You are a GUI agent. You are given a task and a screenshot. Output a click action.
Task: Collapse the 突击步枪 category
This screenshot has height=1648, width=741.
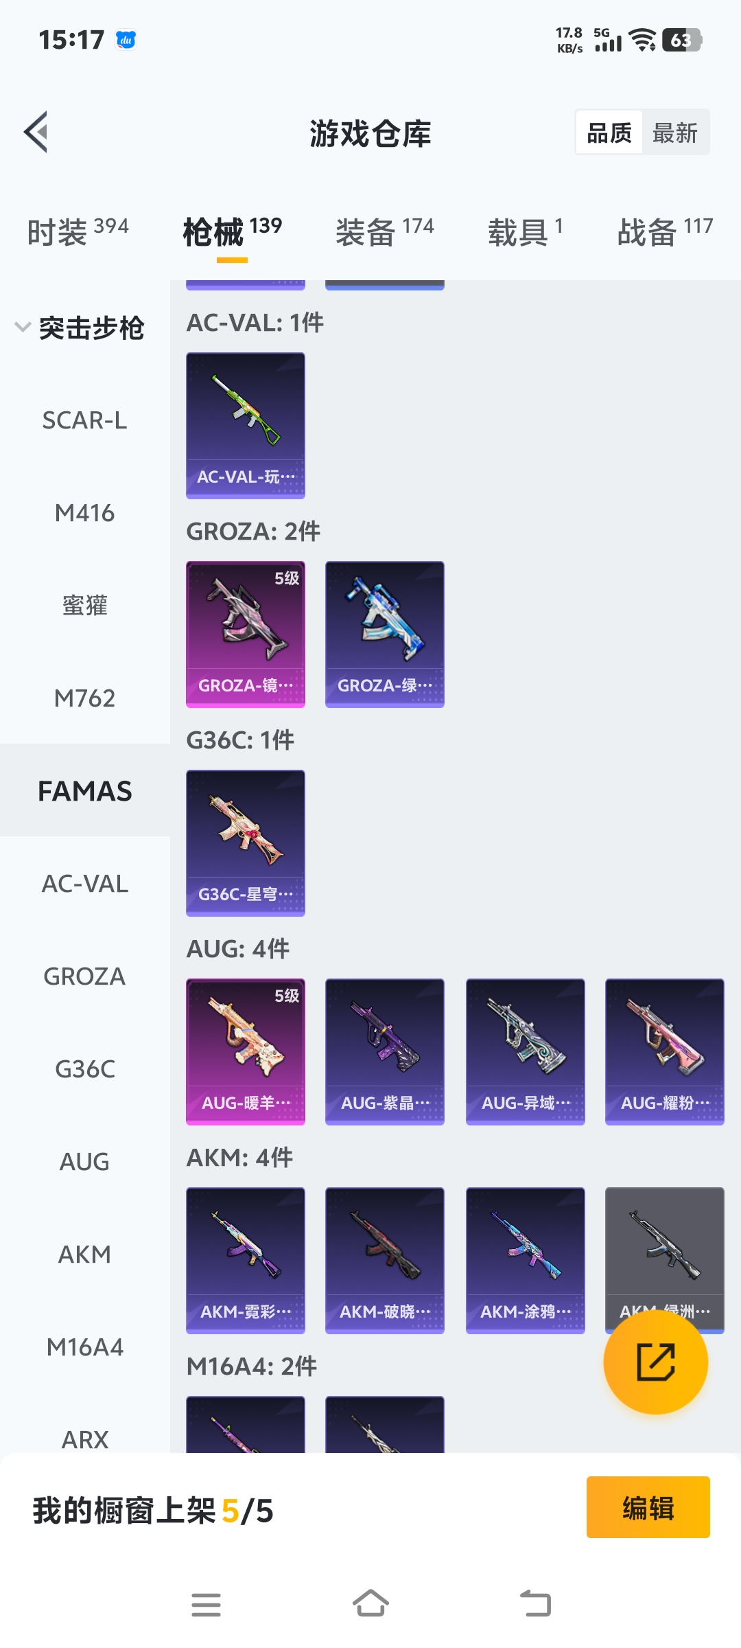(x=80, y=328)
